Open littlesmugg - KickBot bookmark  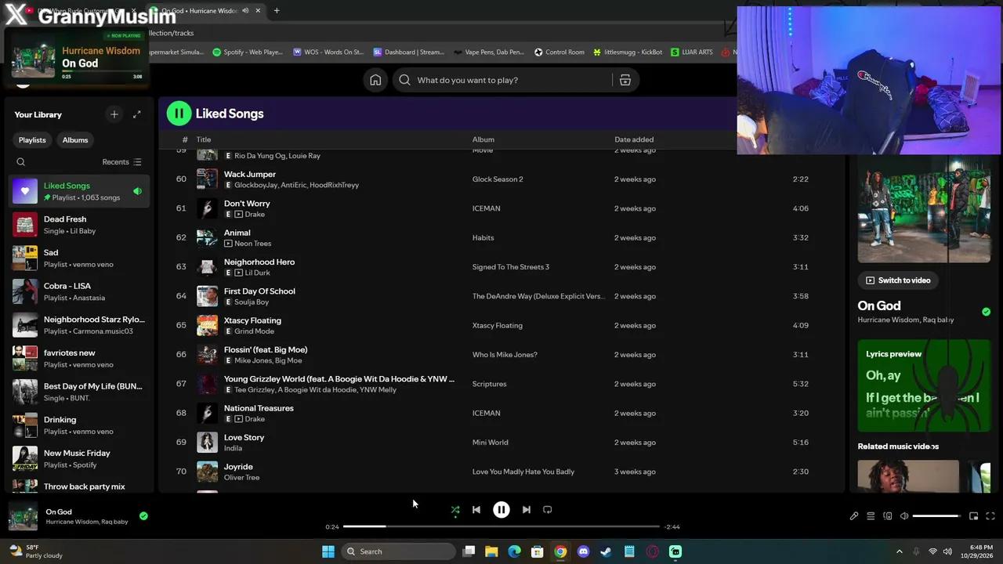tap(628, 52)
